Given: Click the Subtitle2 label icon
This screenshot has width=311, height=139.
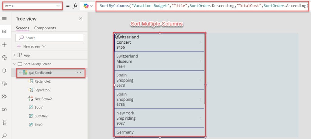Looking at the screenshot, I should point(31,116).
